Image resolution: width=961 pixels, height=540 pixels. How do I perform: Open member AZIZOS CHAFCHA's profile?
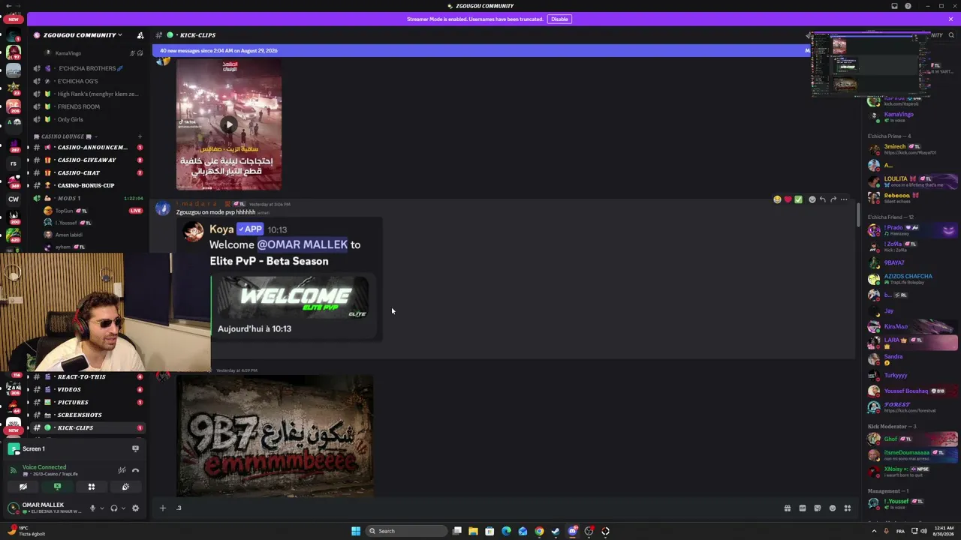[912, 279]
